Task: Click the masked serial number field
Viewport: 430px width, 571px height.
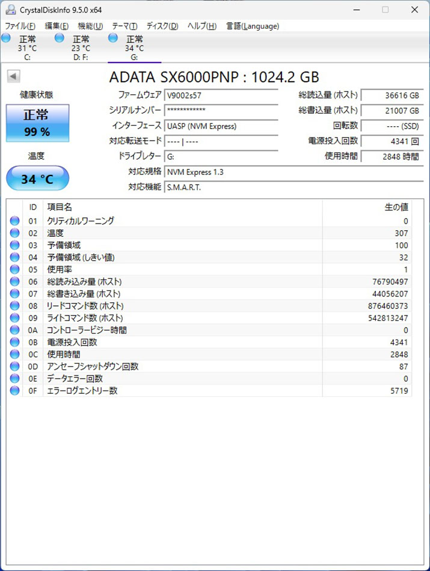Action: click(221, 111)
